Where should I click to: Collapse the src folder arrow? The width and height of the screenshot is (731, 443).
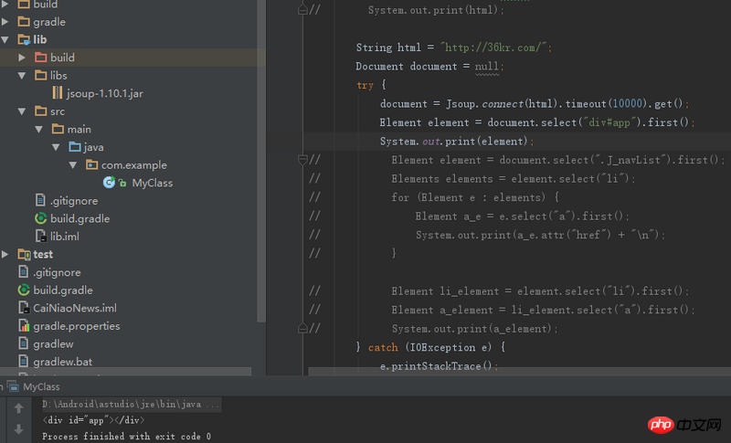tap(23, 111)
